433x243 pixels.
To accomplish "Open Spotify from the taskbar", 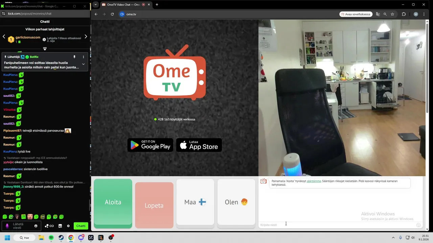I will (x=51, y=238).
